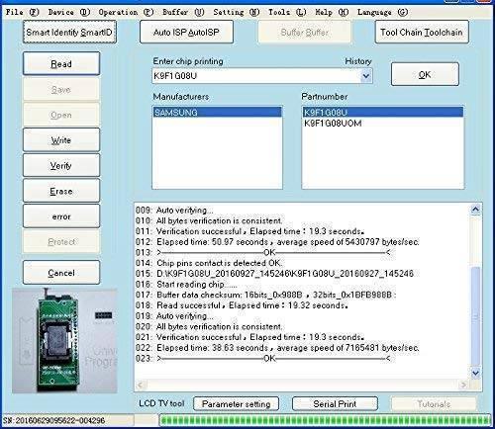Confirm chip selection with OK
This screenshot has height=429, width=495.
tap(425, 74)
